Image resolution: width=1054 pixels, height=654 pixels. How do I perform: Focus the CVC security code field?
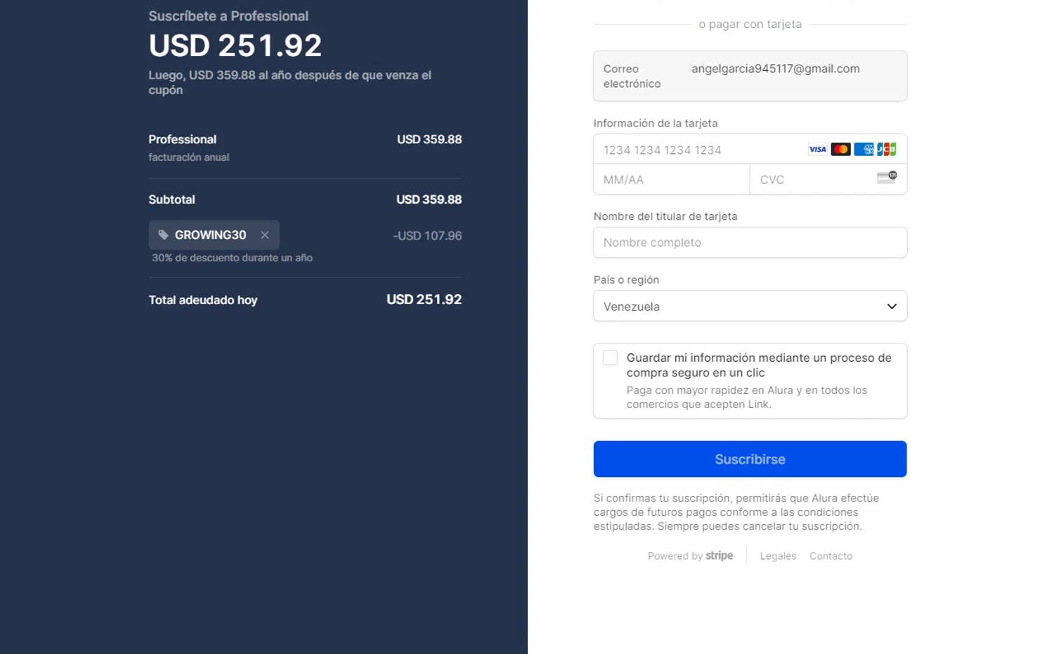pyautogui.click(x=828, y=180)
